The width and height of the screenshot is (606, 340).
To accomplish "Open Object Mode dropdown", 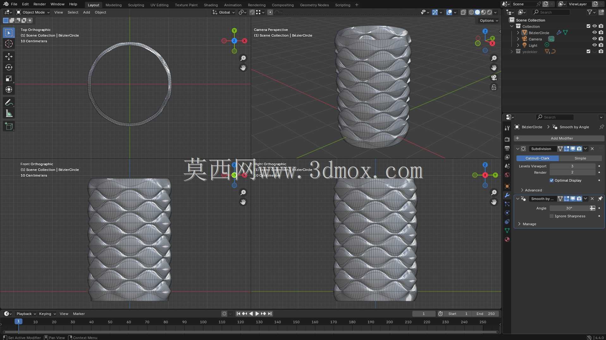I will (x=33, y=12).
